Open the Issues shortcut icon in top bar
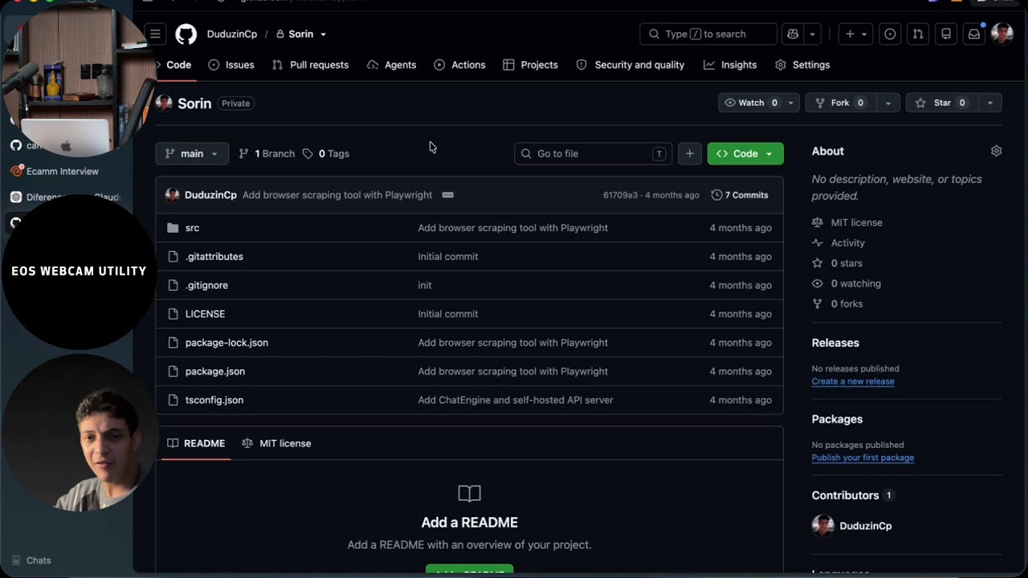Screen dimensions: 1028x578 click(x=890, y=34)
